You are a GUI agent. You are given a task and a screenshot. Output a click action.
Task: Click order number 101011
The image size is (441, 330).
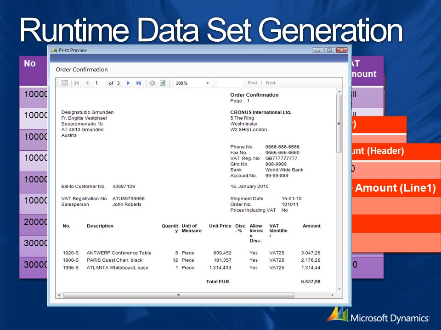290,204
